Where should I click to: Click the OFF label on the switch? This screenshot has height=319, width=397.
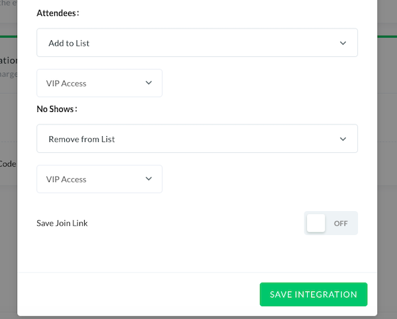(x=341, y=223)
